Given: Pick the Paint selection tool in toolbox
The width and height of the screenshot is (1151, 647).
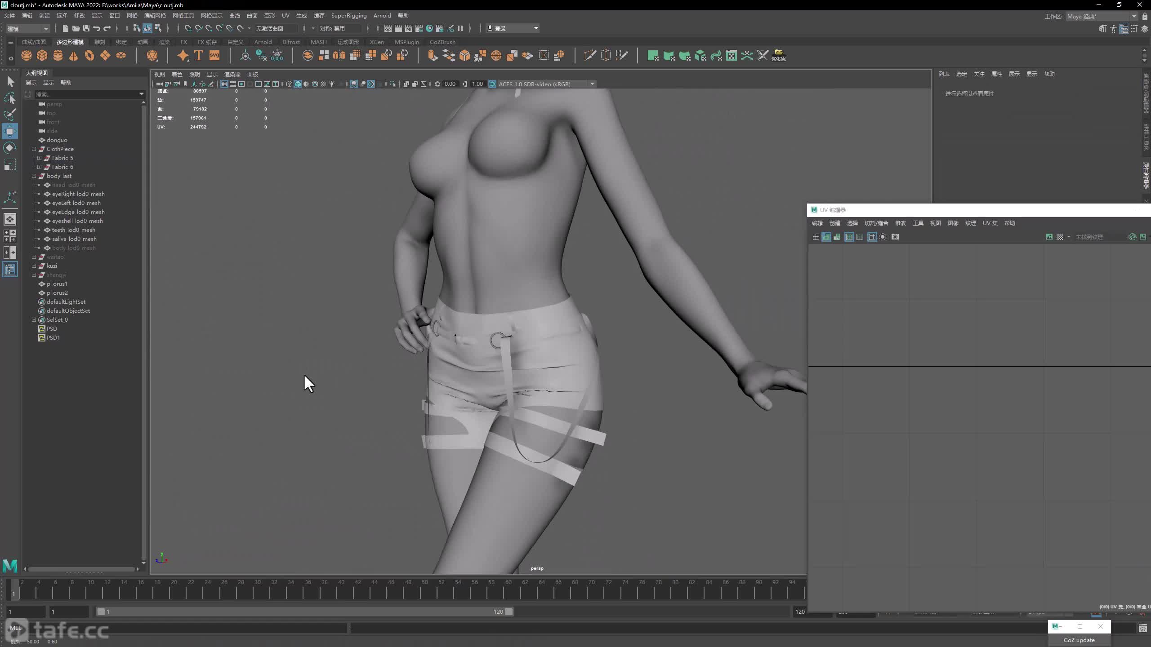Looking at the screenshot, I should pyautogui.click(x=10, y=115).
